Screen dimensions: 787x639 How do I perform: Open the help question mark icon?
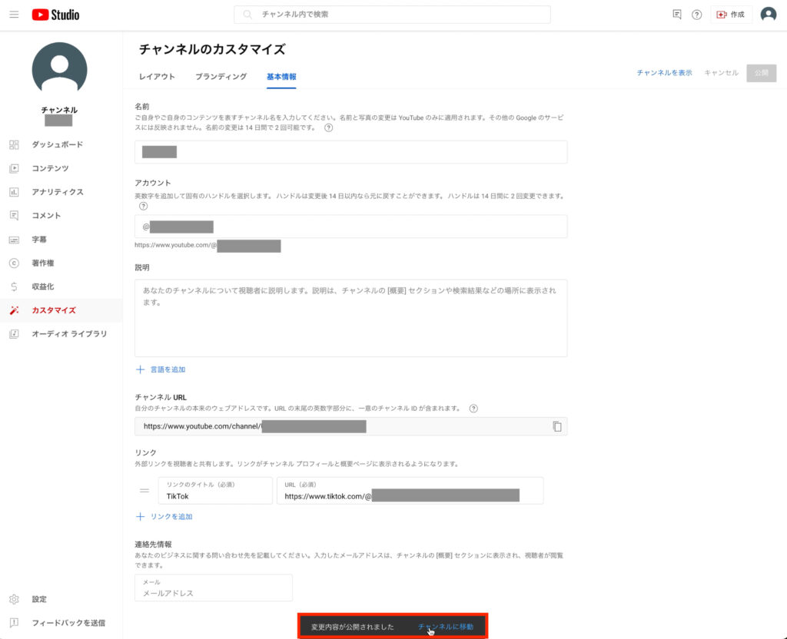pos(696,15)
